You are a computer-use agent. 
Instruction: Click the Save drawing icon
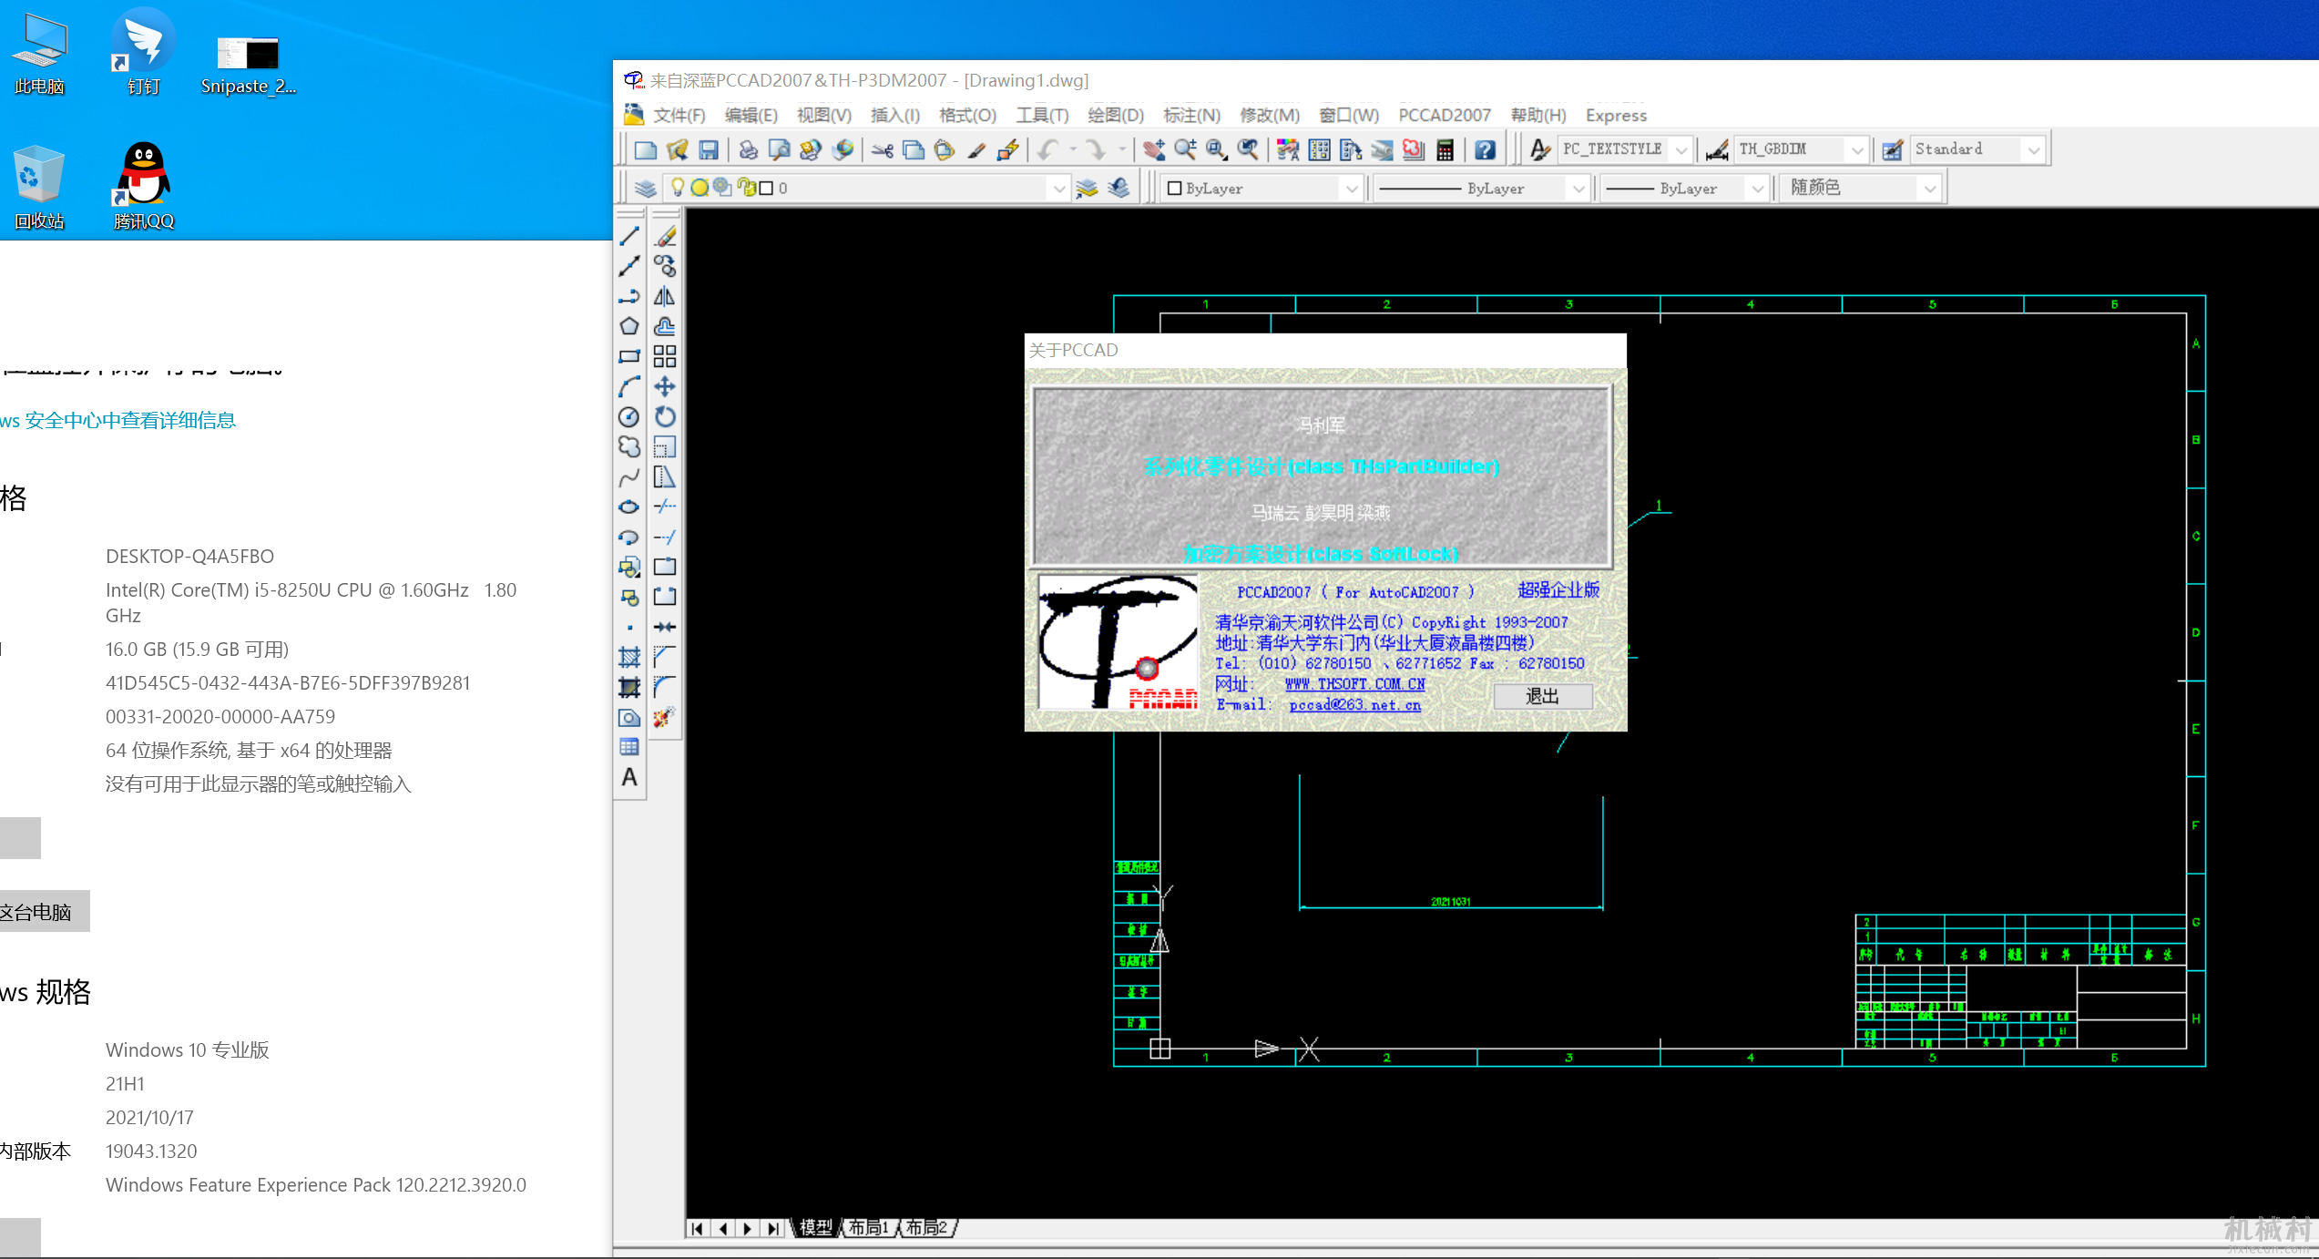[709, 149]
